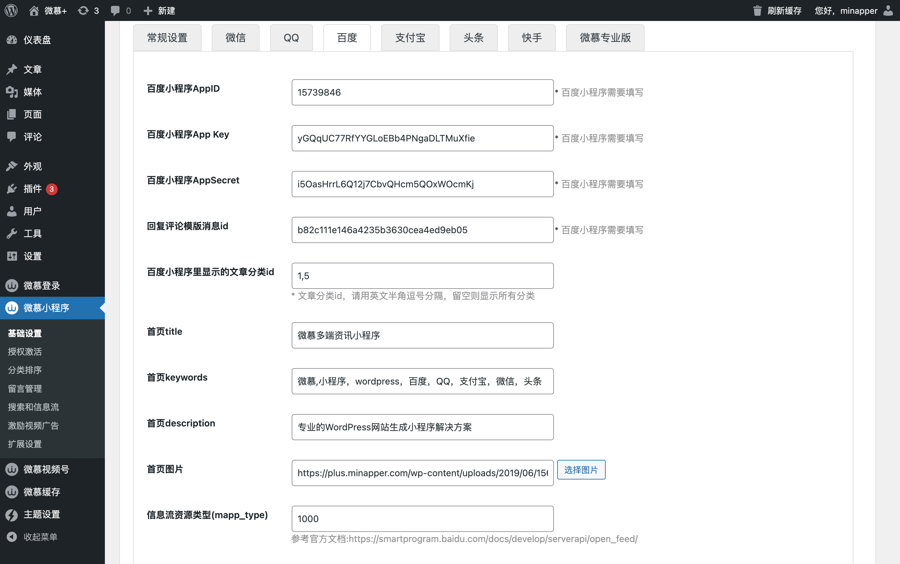Viewport: 900px width, 564px height.
Task: Collapse sidebar with 收起菜单
Action: click(x=40, y=537)
